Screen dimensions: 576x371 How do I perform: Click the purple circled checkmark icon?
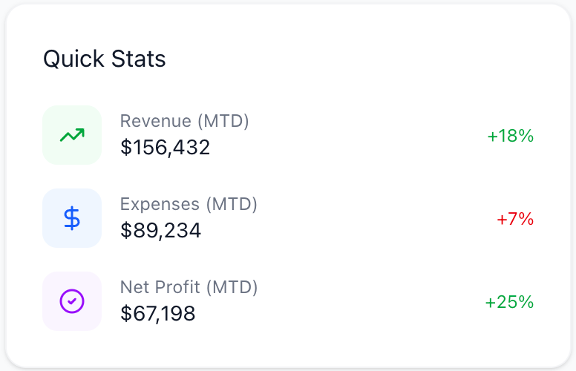72,301
